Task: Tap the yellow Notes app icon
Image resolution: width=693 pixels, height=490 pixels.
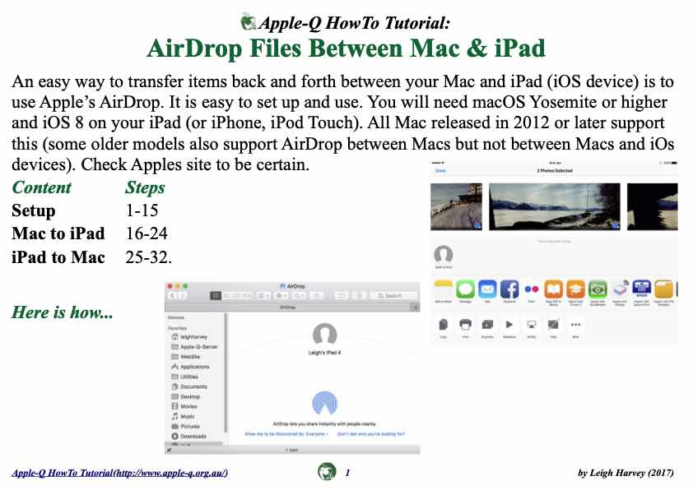Action: click(444, 289)
